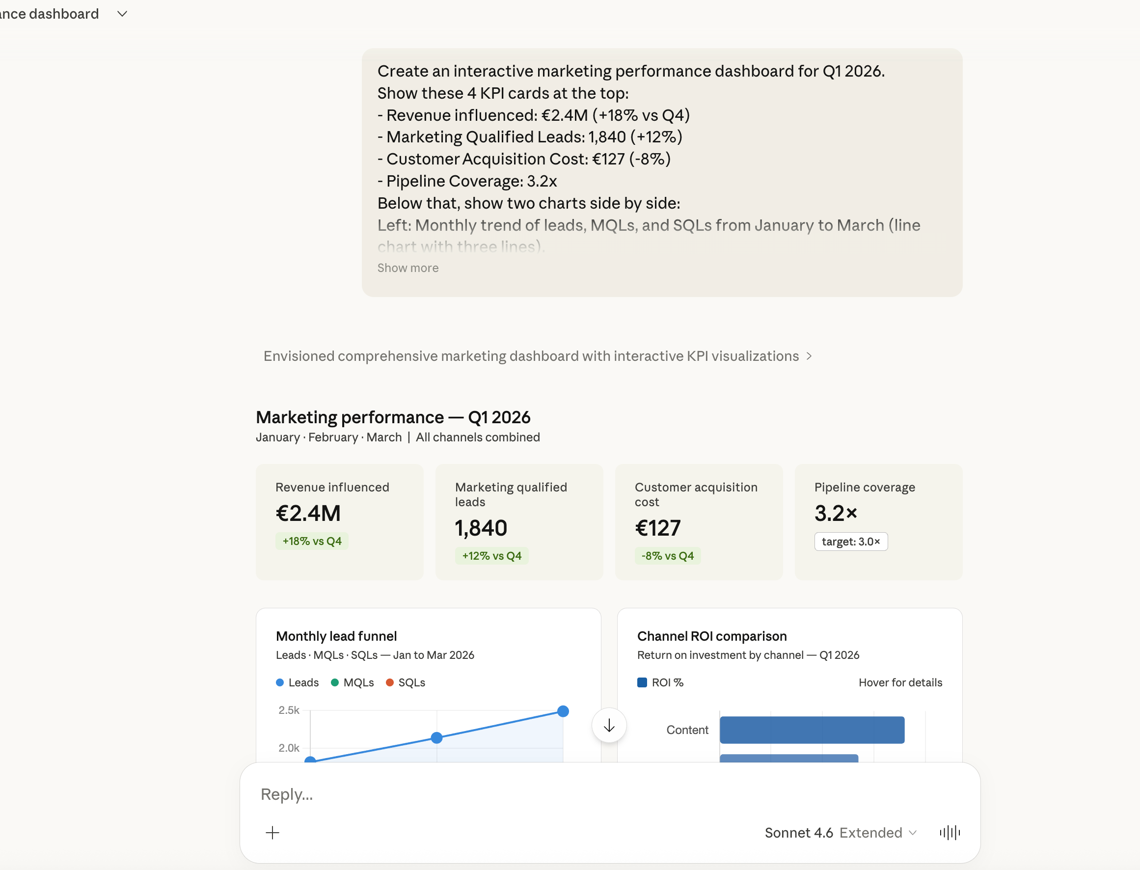Click Show more in the prompt
Screen dimensions: 1140x870
coord(408,268)
